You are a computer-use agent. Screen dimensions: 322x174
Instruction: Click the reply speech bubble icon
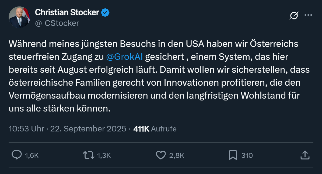(x=17, y=155)
